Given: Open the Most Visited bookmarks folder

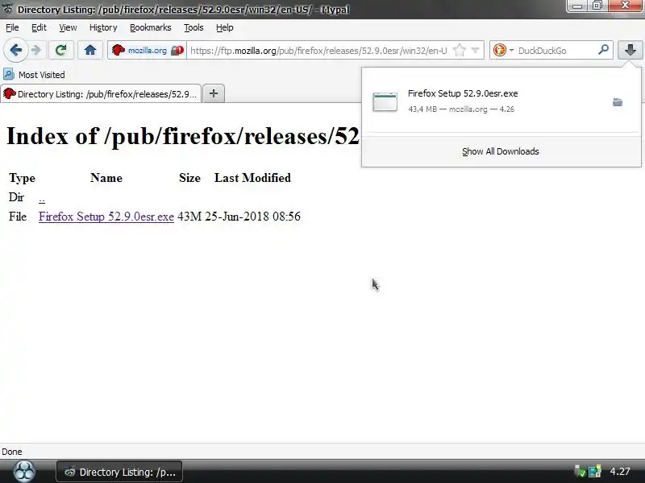Looking at the screenshot, I should click(34, 75).
